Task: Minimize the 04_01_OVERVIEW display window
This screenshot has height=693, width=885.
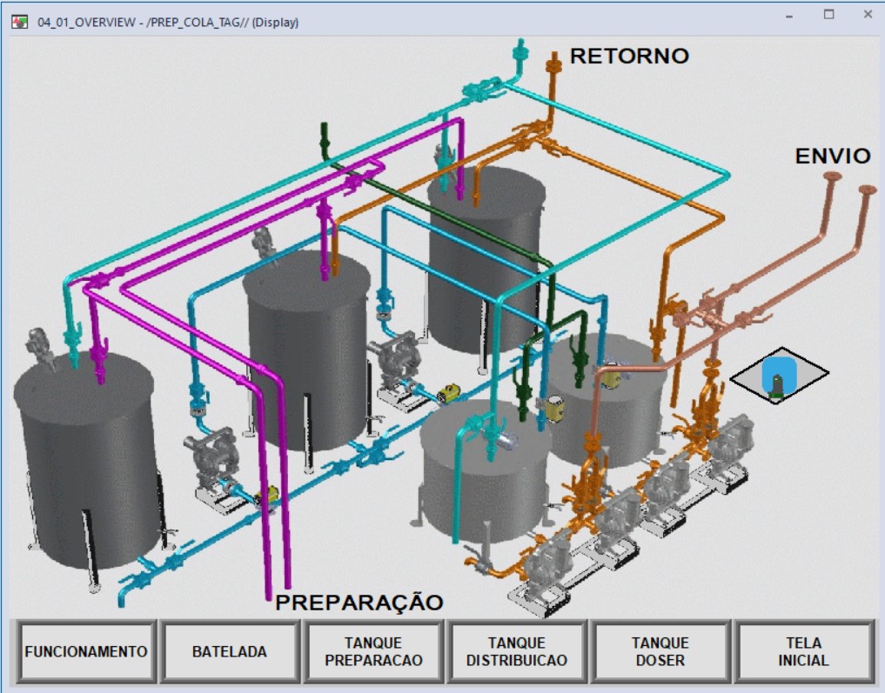Action: (x=789, y=15)
